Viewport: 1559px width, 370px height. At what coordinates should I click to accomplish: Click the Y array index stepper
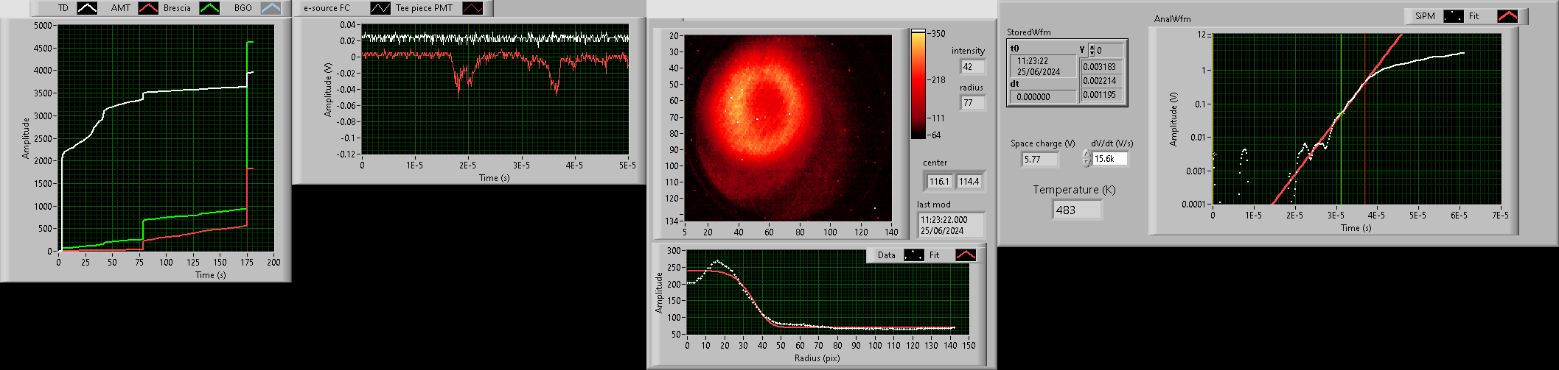1092,50
